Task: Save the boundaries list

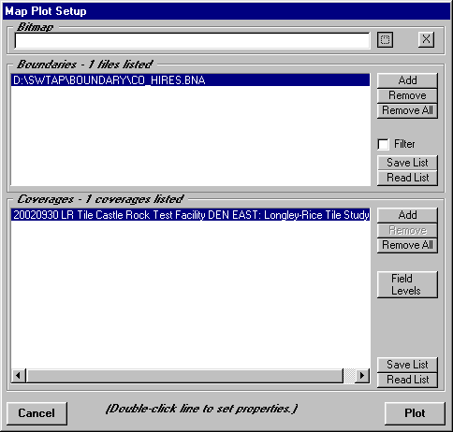Action: [407, 163]
